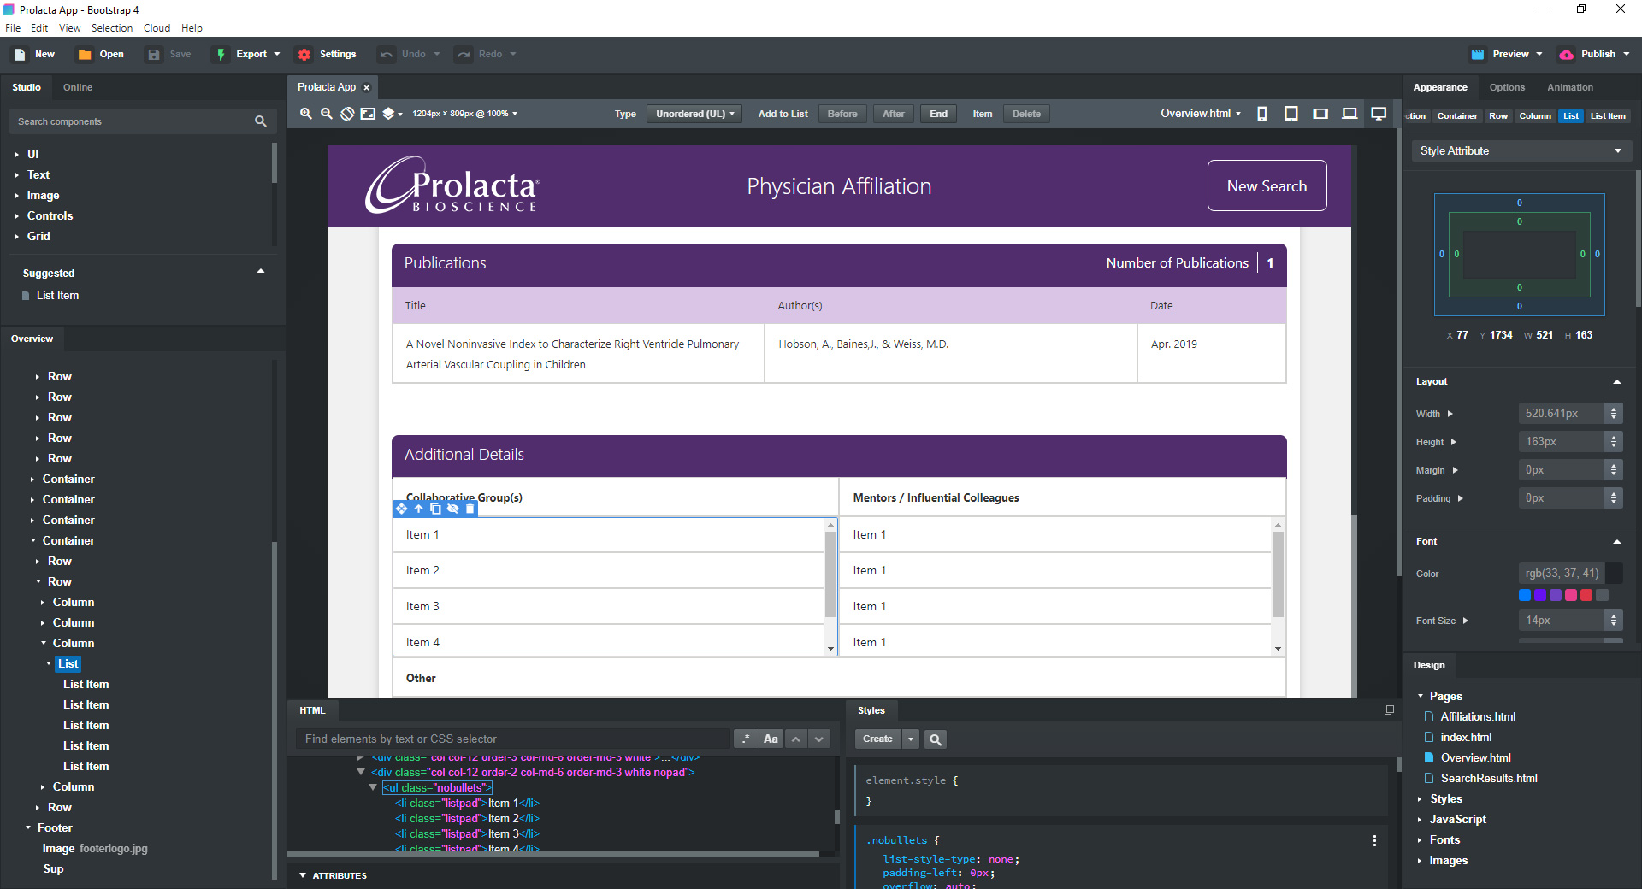Image resolution: width=1642 pixels, height=889 pixels.
Task: Open the Animation tab
Action: click(x=1570, y=87)
